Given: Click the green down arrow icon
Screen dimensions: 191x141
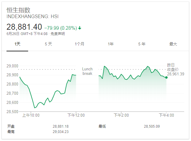Looking at the screenshot, I should click(80, 28).
